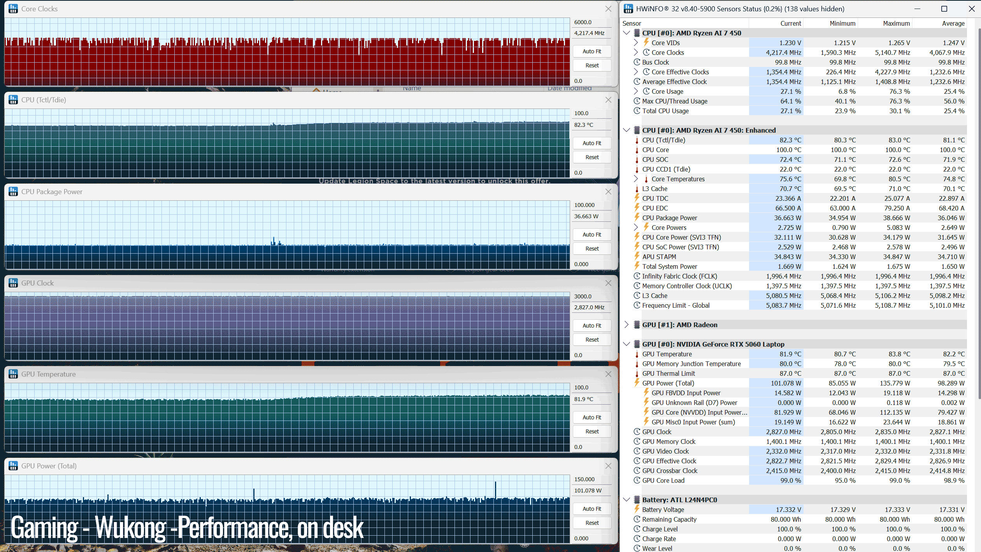Click the HWiNFO icon of GPU Clock window

tap(13, 283)
